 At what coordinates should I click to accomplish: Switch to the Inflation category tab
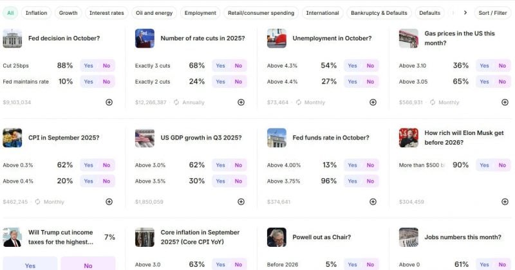coord(37,13)
